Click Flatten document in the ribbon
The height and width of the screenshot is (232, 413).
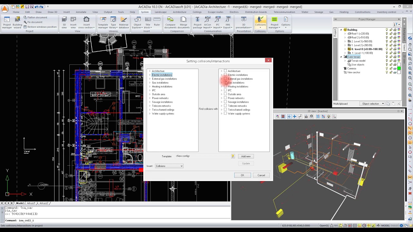tap(35, 17)
